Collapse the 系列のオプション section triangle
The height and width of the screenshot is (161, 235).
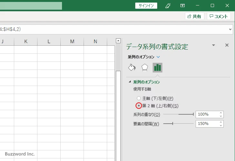tap(130, 81)
